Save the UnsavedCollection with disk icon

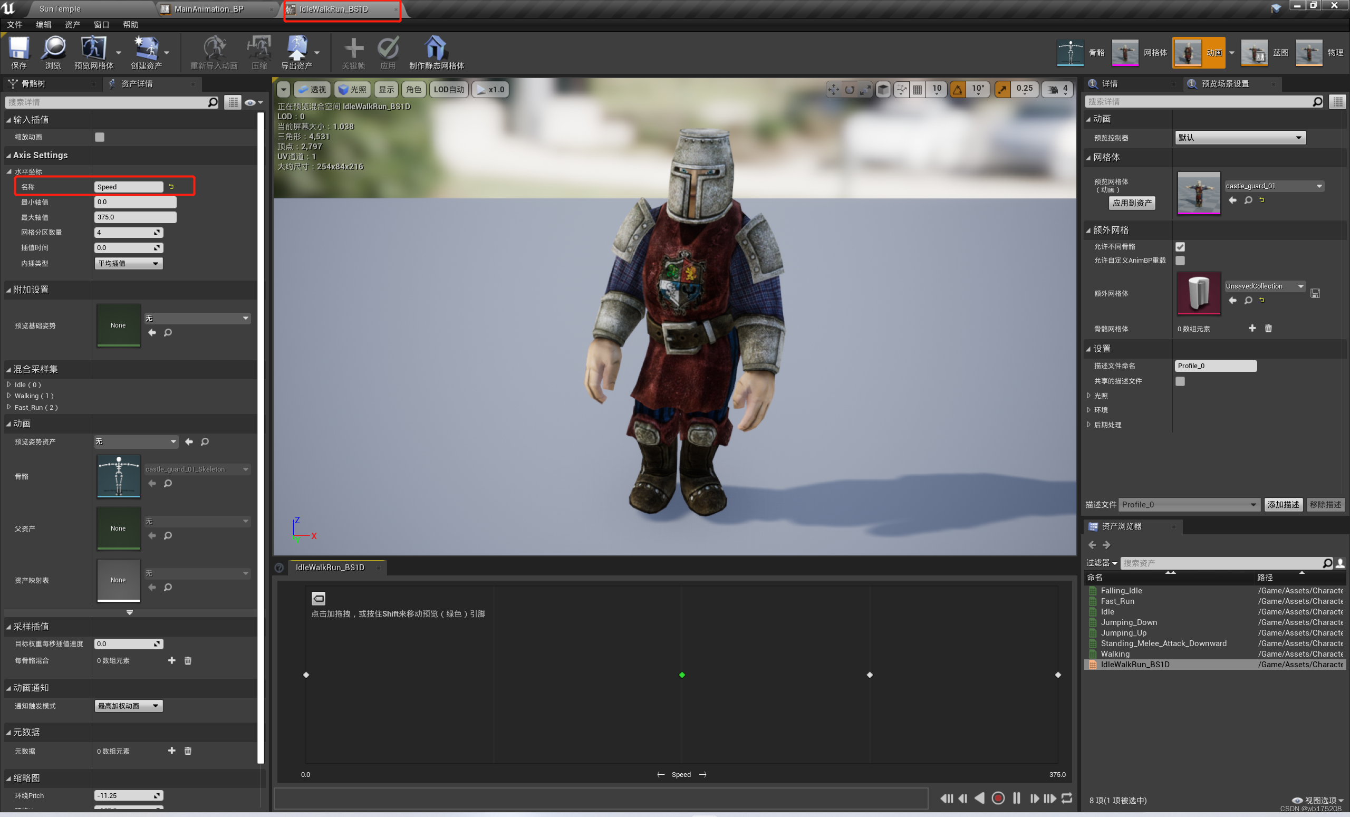click(1314, 293)
